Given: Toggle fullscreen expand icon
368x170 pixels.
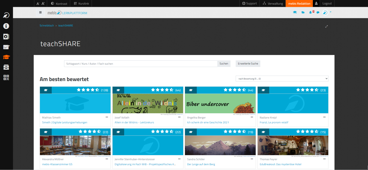Looking at the screenshot, I should 326,26.
